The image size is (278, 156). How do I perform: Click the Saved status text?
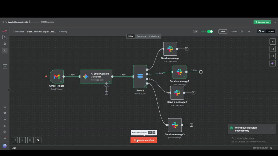(234, 31)
